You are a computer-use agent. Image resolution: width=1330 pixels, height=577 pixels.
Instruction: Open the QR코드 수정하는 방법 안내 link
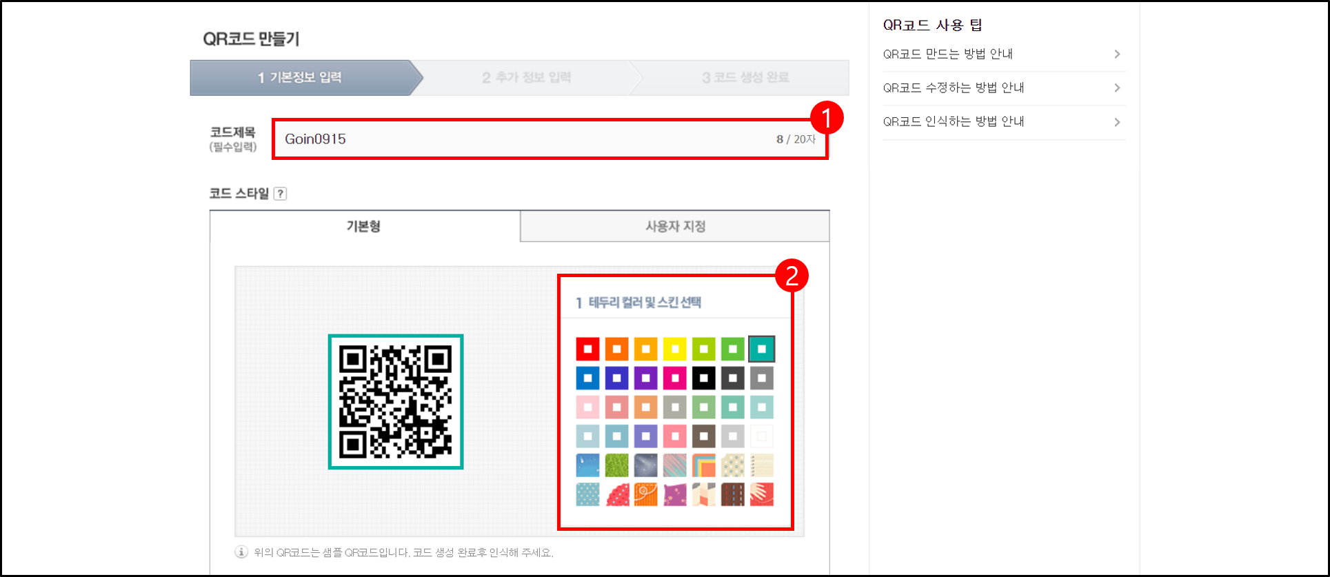point(953,88)
